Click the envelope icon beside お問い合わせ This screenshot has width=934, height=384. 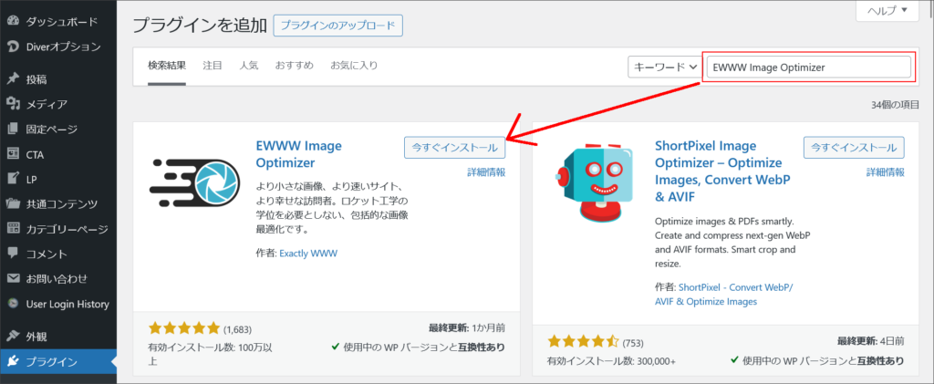pyautogui.click(x=13, y=278)
